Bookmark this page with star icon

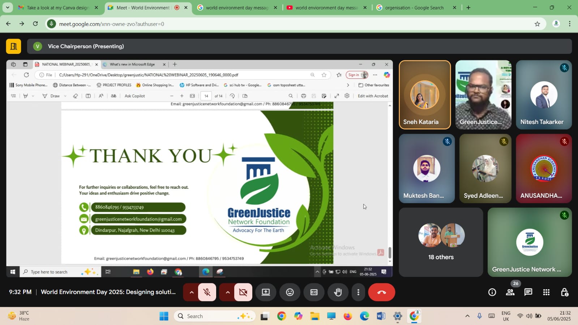537,24
